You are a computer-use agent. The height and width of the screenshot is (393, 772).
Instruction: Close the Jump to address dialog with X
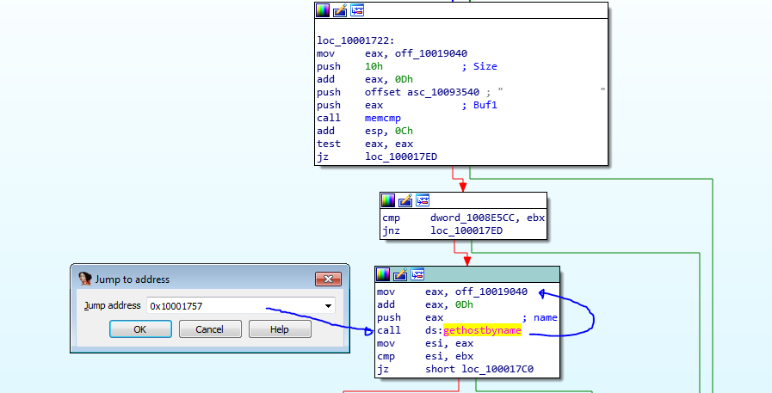(x=327, y=279)
